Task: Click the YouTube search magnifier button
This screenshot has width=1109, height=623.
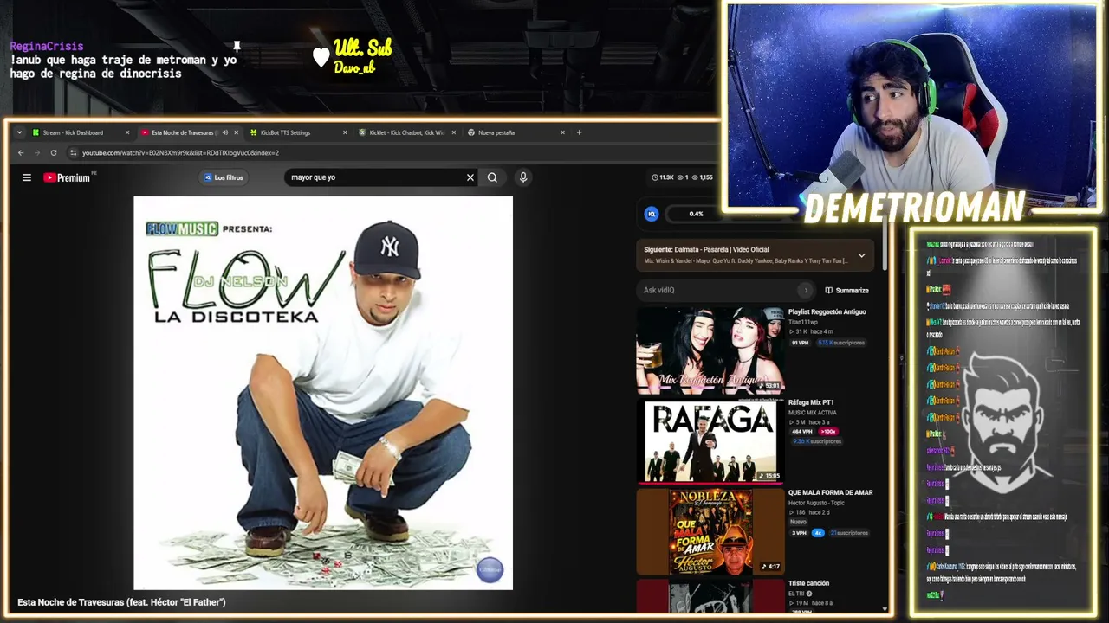Action: click(x=492, y=177)
